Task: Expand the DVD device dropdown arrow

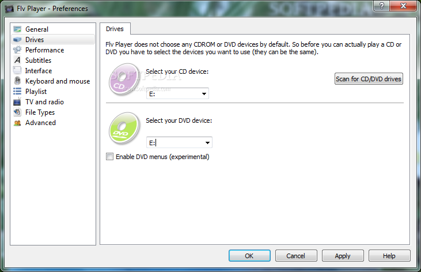Action: (x=207, y=143)
